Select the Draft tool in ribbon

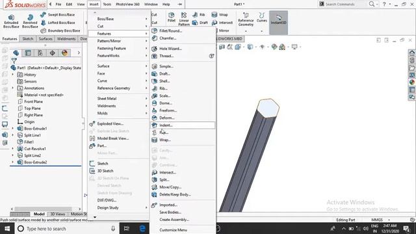pos(200,23)
